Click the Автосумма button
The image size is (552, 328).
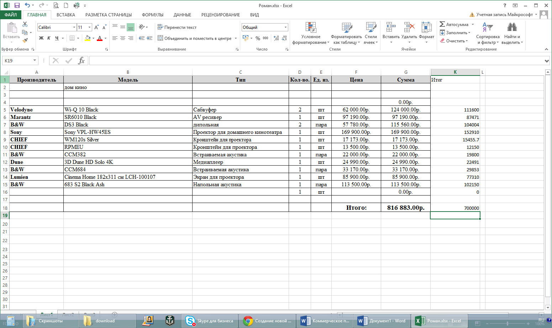coord(454,24)
